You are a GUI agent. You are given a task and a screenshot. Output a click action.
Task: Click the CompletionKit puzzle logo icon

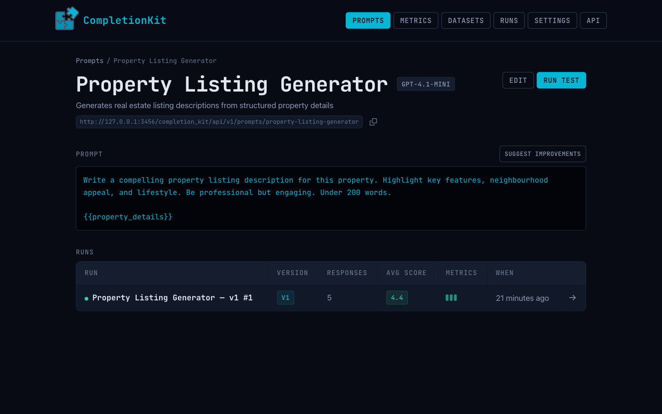tap(67, 19)
